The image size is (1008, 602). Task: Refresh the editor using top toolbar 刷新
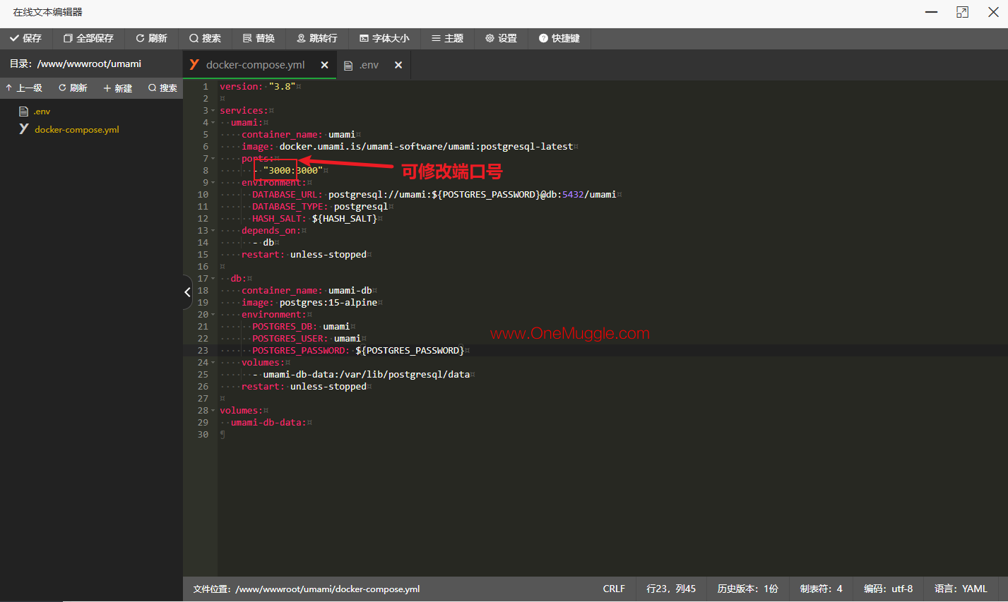click(x=151, y=38)
